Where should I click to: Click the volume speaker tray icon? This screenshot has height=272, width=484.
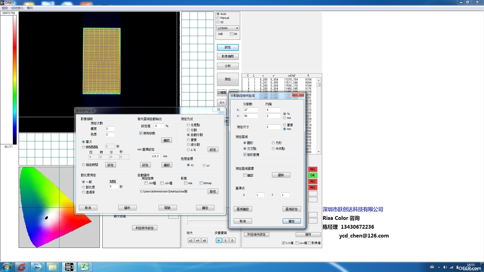[445, 267]
